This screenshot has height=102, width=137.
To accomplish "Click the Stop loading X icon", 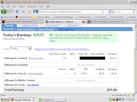I will pyautogui.click(x=23, y=12).
